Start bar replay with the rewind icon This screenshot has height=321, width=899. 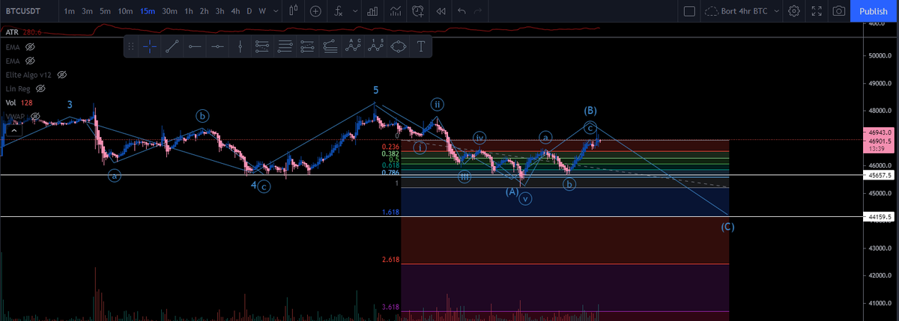pos(441,11)
